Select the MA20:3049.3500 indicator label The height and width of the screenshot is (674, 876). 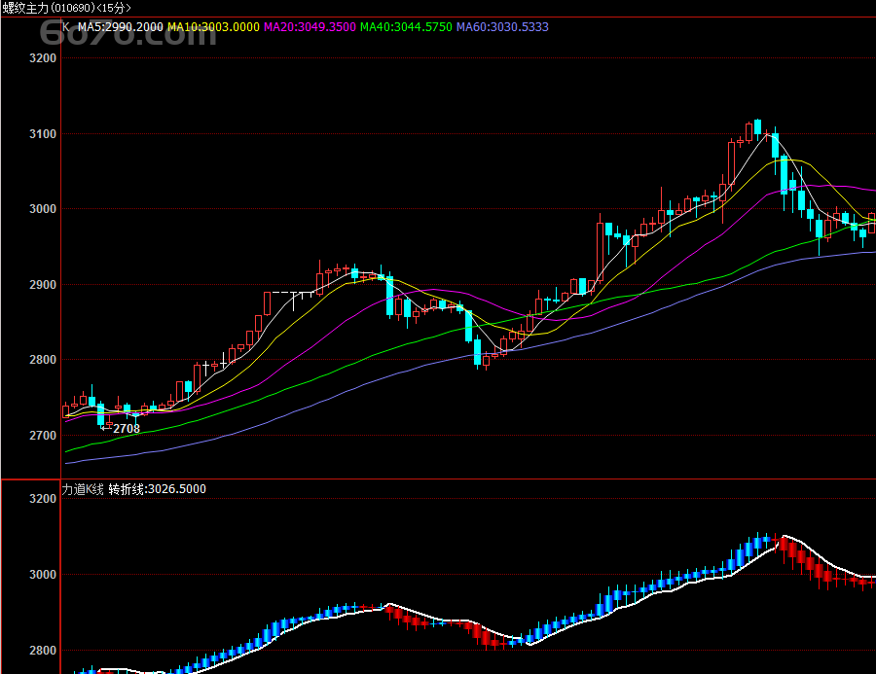coord(310,27)
